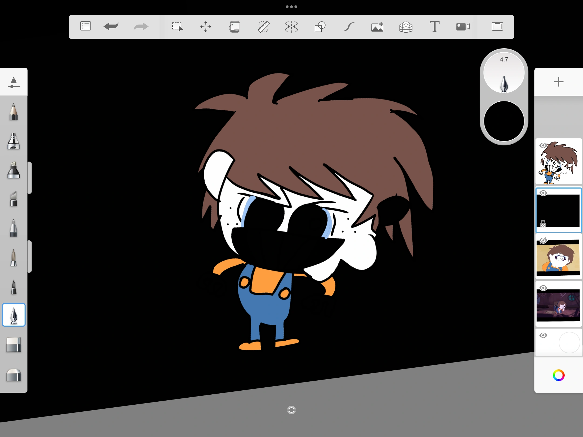Activate the symmetry tool
The width and height of the screenshot is (583, 437).
coord(291,27)
